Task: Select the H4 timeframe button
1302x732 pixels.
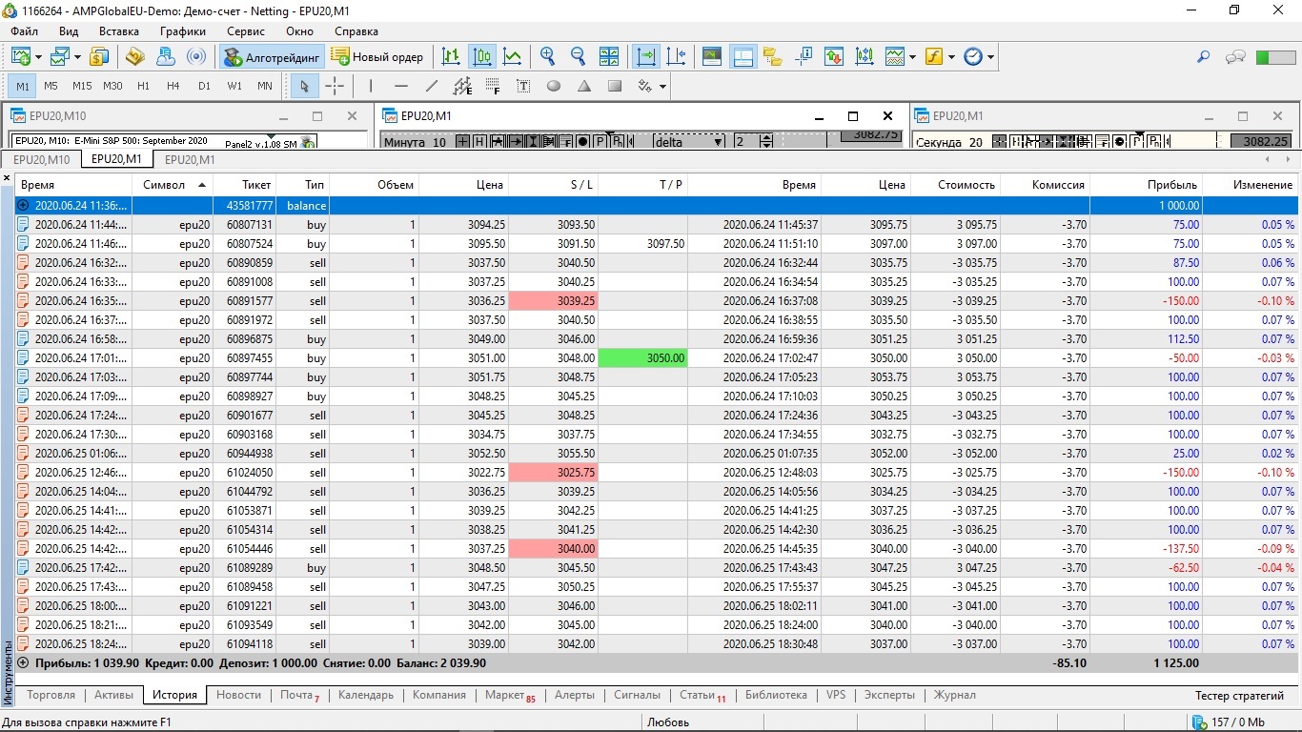Action: point(173,86)
